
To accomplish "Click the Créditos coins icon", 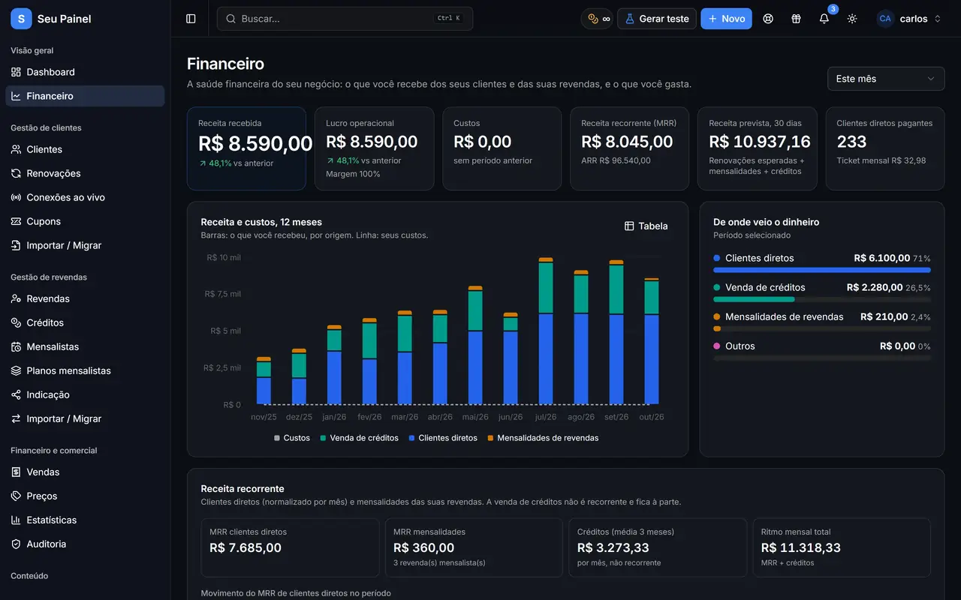I will pos(16,322).
